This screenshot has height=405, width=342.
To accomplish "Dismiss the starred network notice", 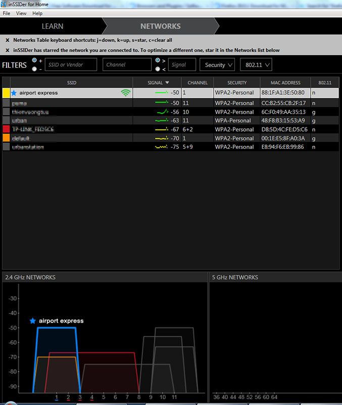I will [8, 50].
